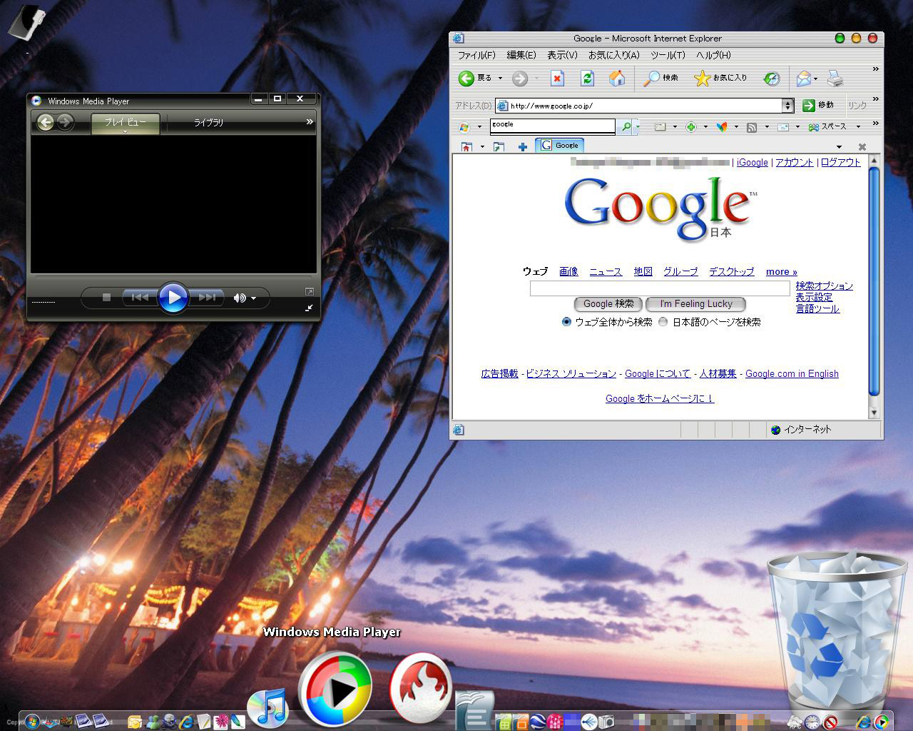The width and height of the screenshot is (913, 731).
Task: Open スペース Spaces in the MSN toolbar
Action: pyautogui.click(x=827, y=126)
